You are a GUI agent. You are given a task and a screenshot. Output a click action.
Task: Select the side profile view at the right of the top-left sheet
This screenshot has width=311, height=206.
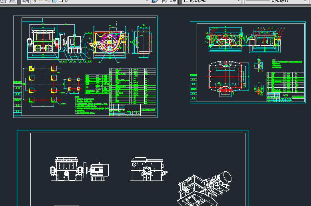143,42
